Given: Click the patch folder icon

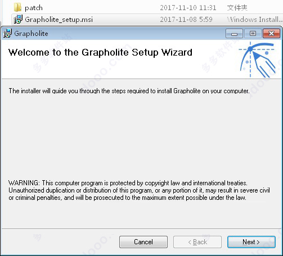Looking at the screenshot, I should [x=17, y=7].
